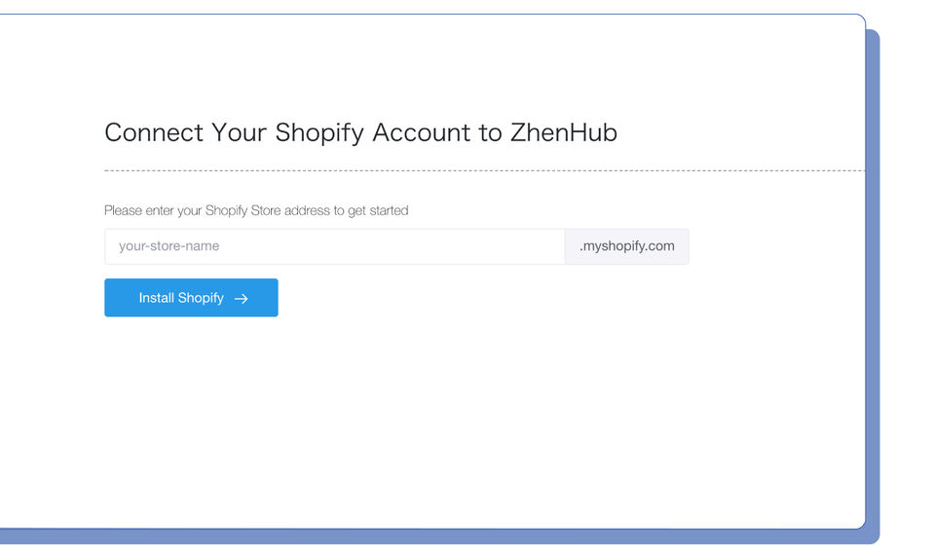Click the word Connect in the heading
This screenshot has height=554, width=935.
click(x=154, y=132)
